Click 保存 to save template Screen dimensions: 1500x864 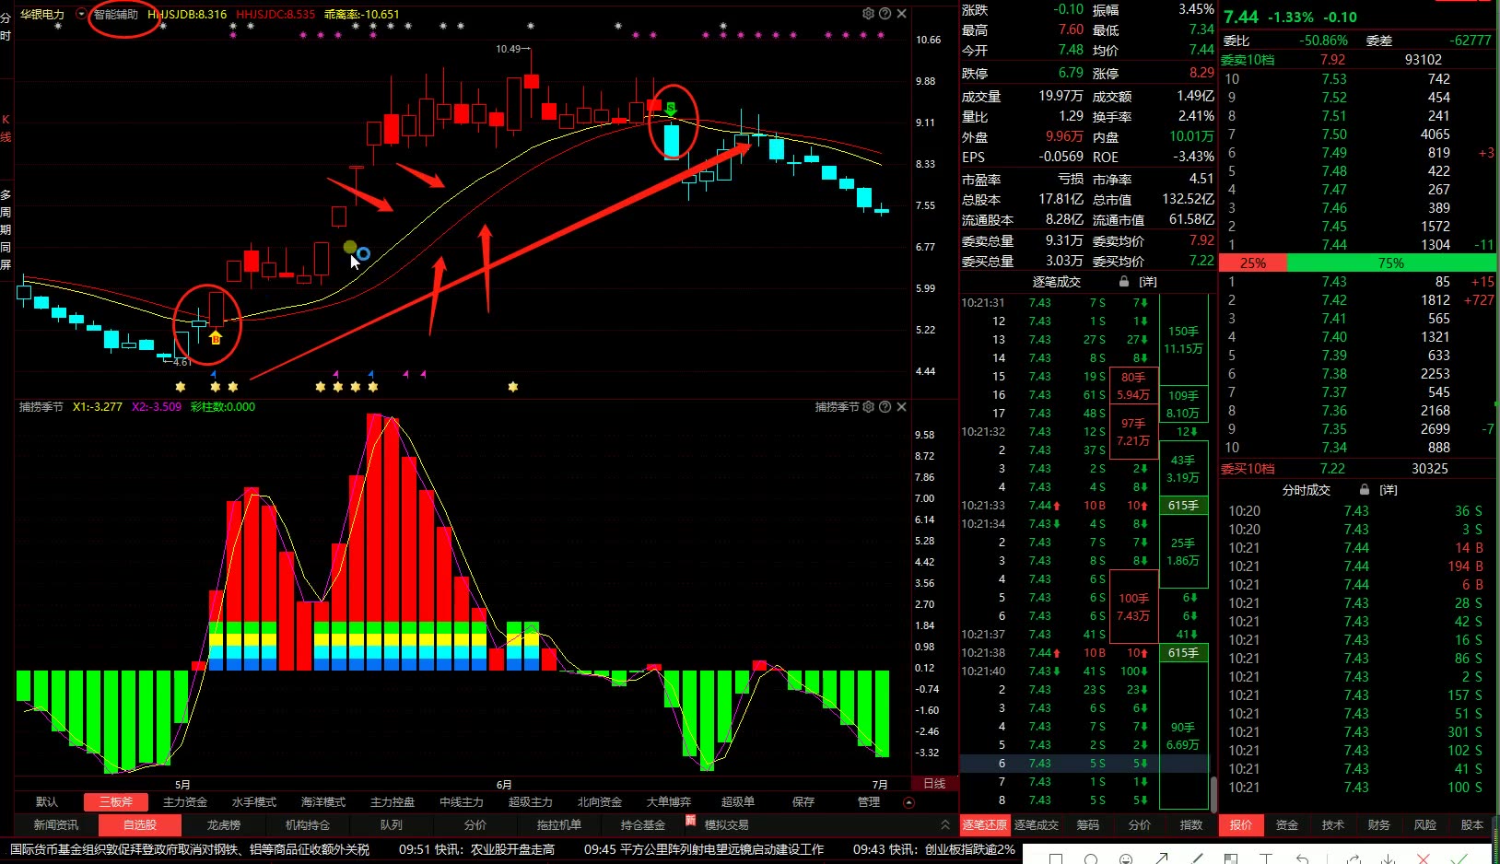803,802
